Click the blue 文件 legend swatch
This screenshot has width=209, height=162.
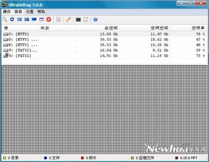(x=46, y=158)
